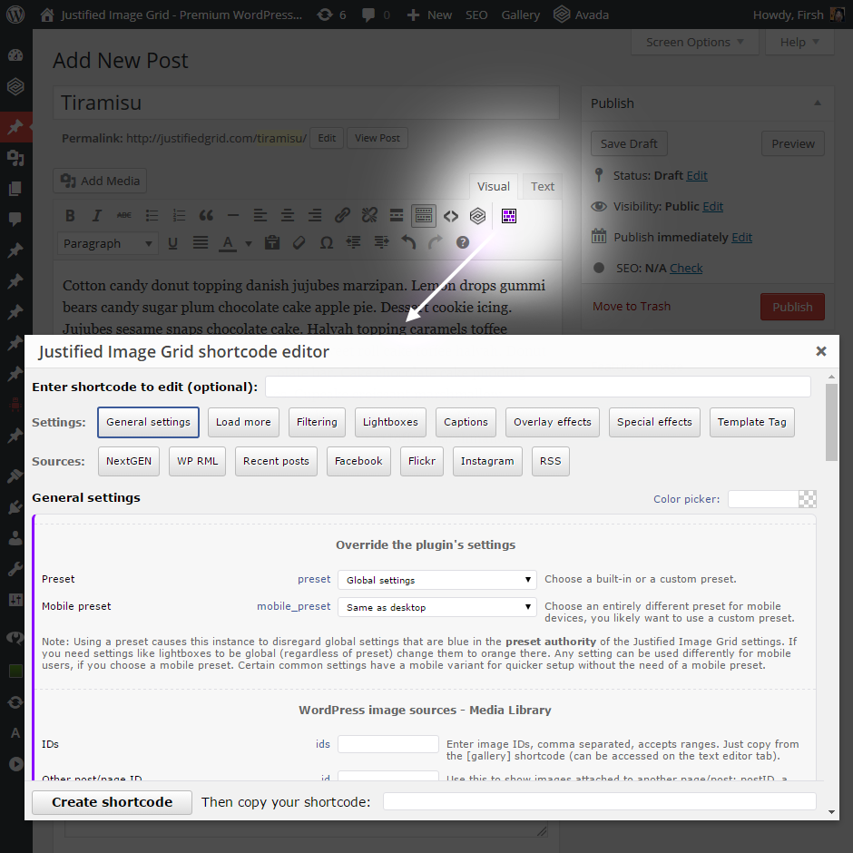Viewport: 853px width, 853px height.
Task: Click the paste as text icon
Action: coord(272,243)
